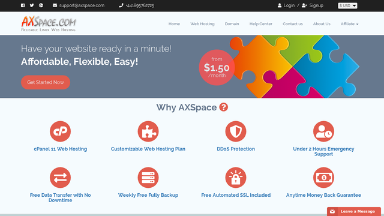The image size is (384, 216).
Task: Go to the Home menu item
Action: [174, 24]
